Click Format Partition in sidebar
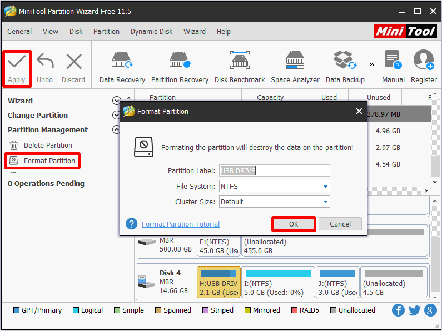Screen dimensions: 442x331 [42, 161]
